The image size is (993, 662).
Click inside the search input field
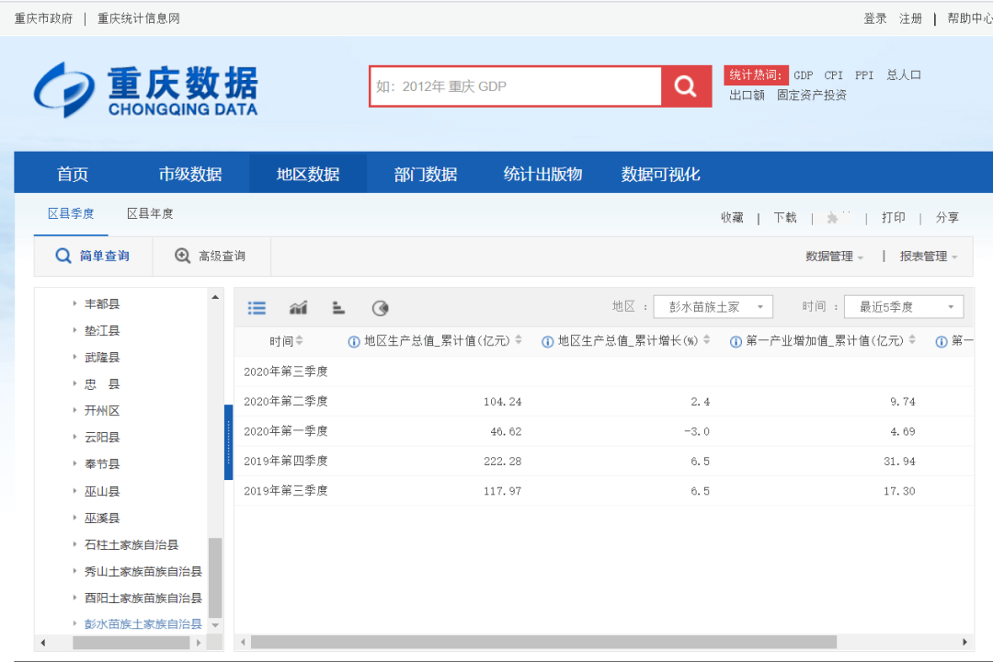tap(515, 86)
